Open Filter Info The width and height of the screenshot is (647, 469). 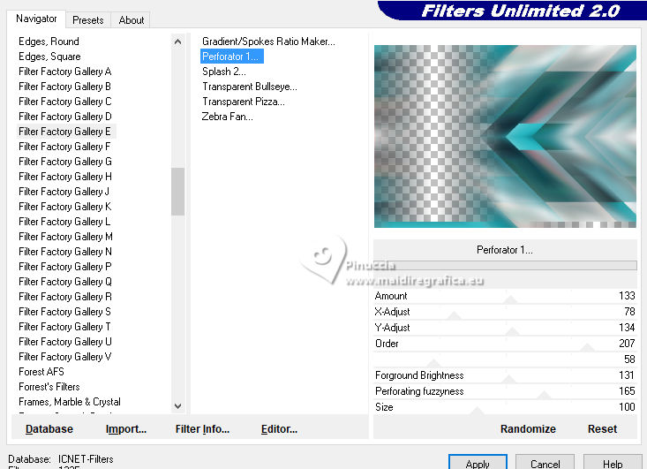tap(202, 429)
